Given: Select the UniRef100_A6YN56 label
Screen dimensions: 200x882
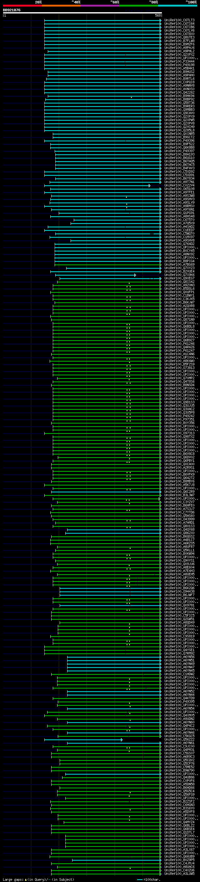Looking at the screenshot, I should [179, 657].
